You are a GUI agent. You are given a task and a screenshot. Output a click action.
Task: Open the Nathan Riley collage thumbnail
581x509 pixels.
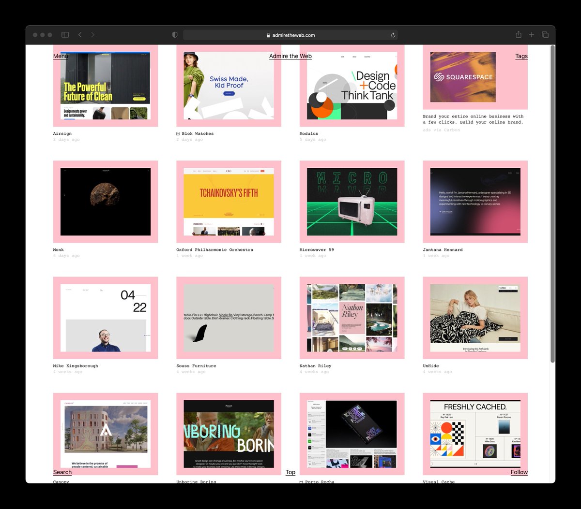click(352, 318)
